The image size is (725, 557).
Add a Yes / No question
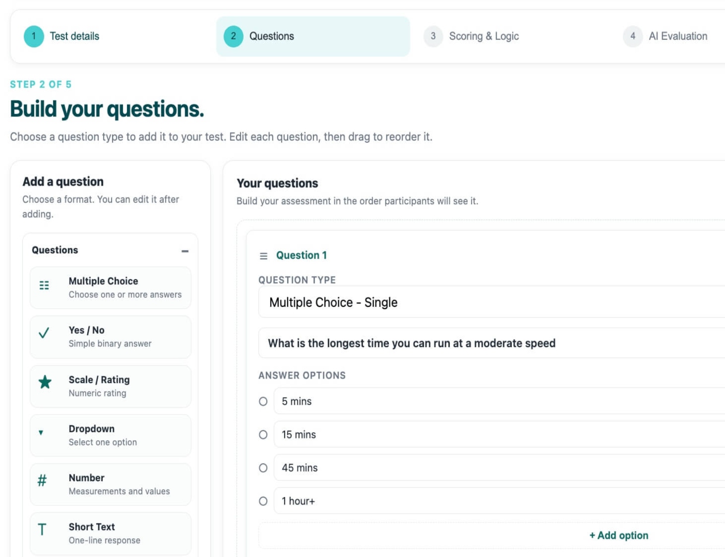111,337
